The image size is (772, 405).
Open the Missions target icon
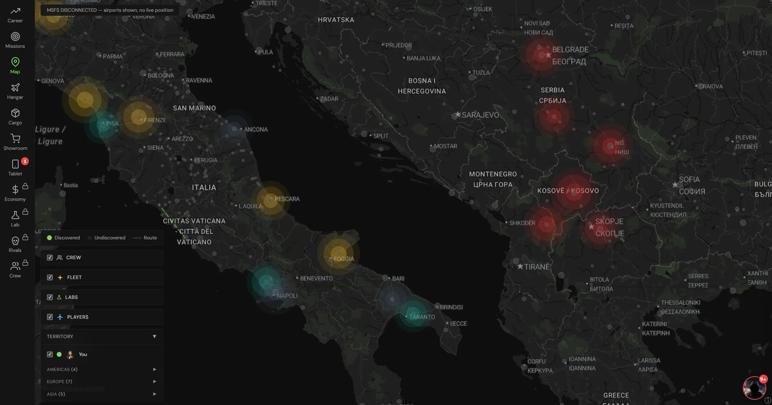[x=15, y=36]
